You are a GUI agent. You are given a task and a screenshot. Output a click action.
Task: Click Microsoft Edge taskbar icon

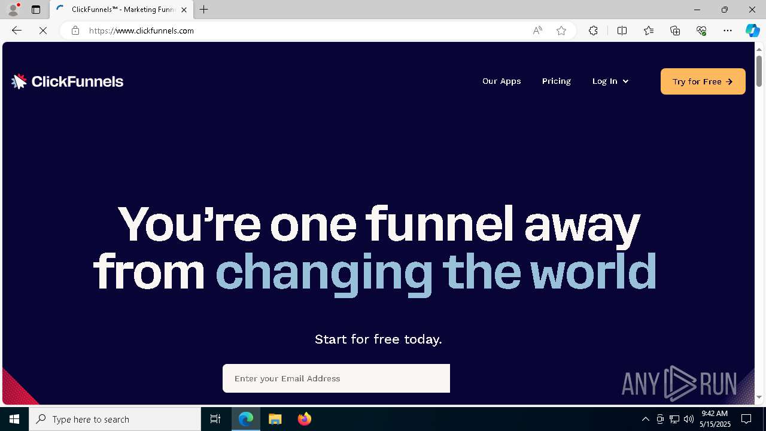(x=246, y=419)
